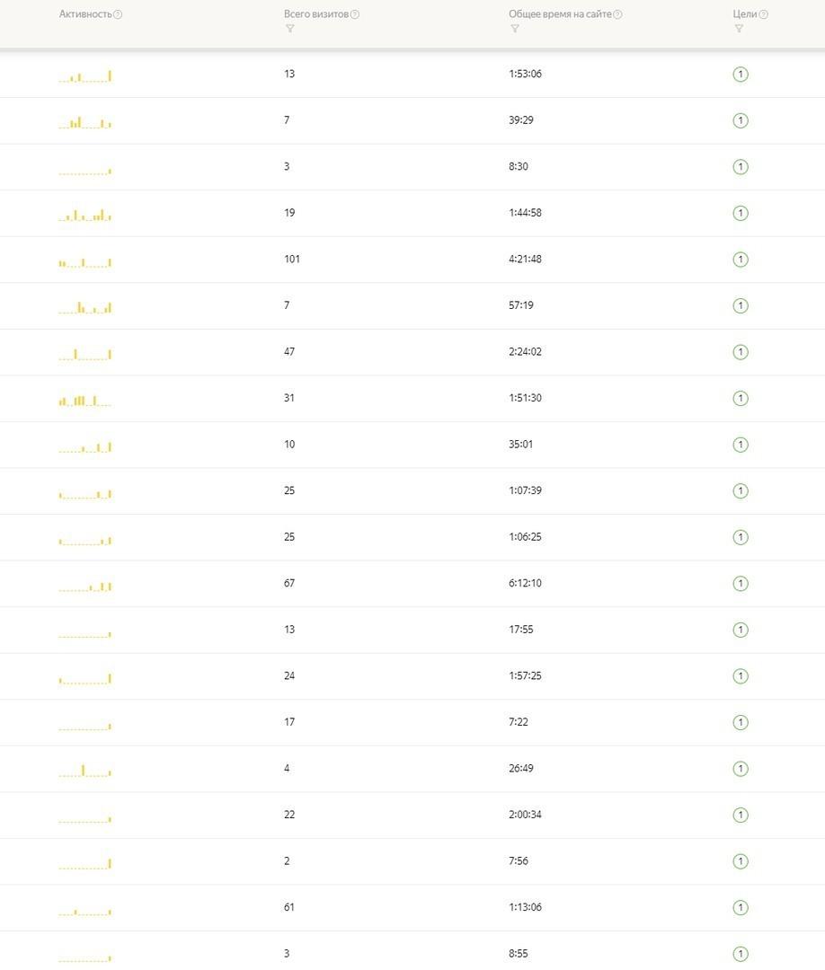The width and height of the screenshot is (825, 970).
Task: Click activity sparkline in the 31 visits row
Action: 85,401
